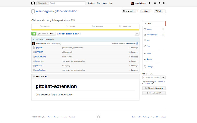Select HTTPS clone option
The width and height of the screenshot is (197, 123).
pyautogui.click(x=158, y=81)
